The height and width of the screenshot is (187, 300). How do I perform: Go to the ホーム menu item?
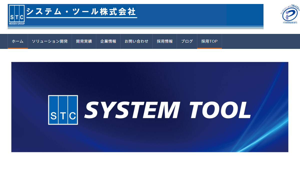[18, 41]
